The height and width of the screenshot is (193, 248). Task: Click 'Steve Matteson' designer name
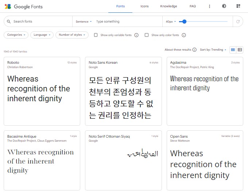tap(180, 141)
